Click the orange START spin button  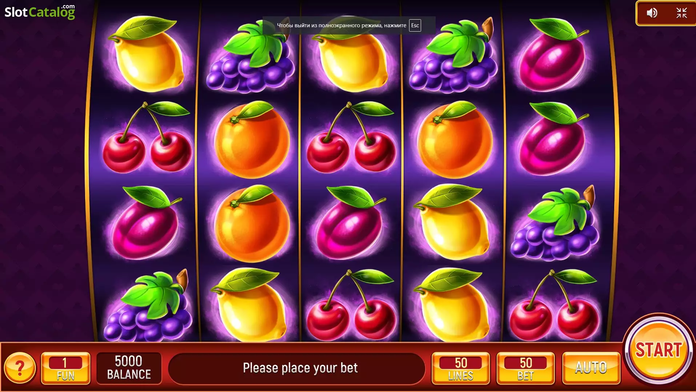tap(658, 350)
